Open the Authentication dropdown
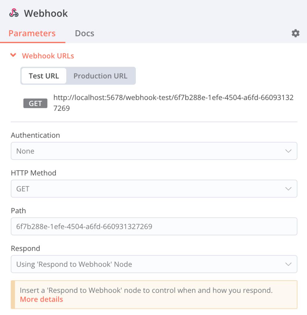This screenshot has width=307, height=315. [x=154, y=151]
